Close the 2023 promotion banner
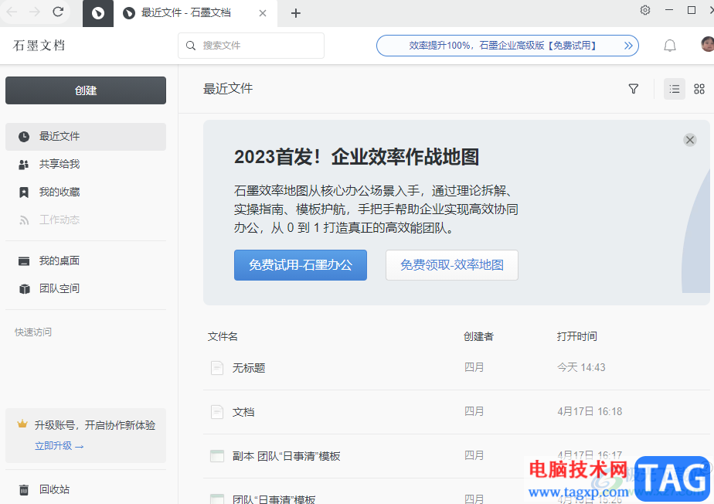The width and height of the screenshot is (714, 504). (690, 140)
